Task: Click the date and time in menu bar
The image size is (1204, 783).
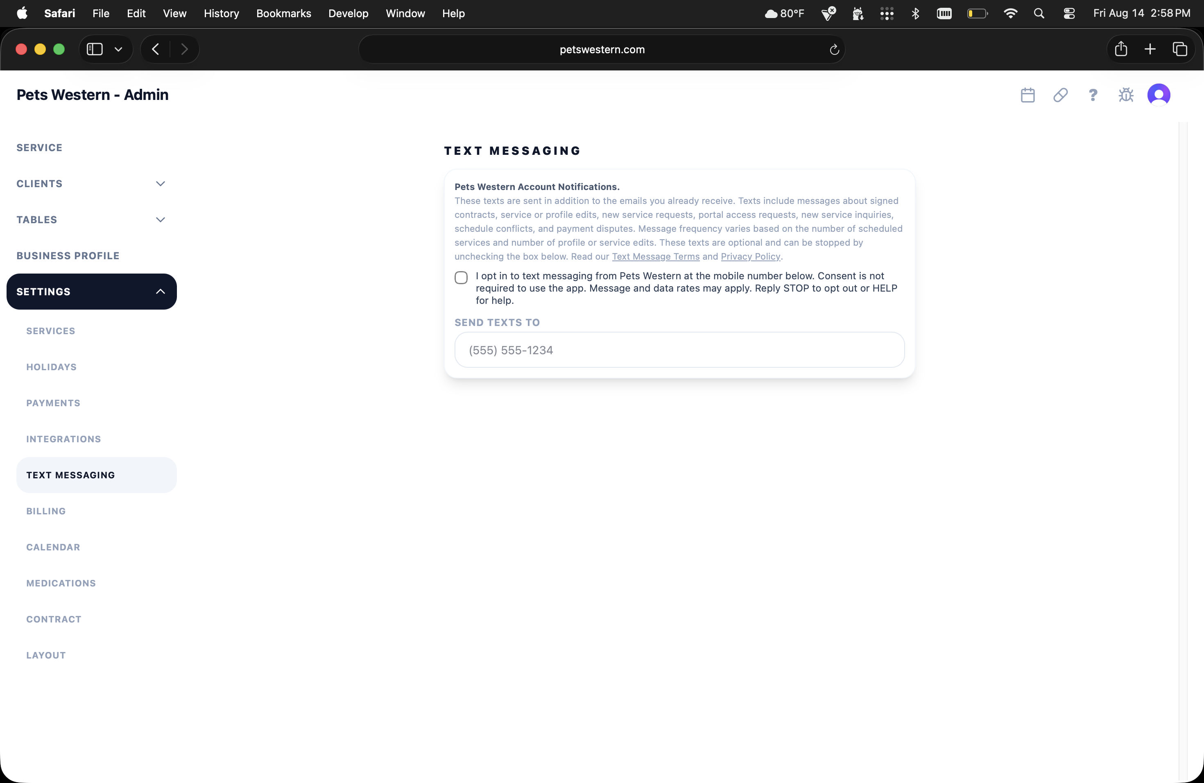Action: 1142,13
